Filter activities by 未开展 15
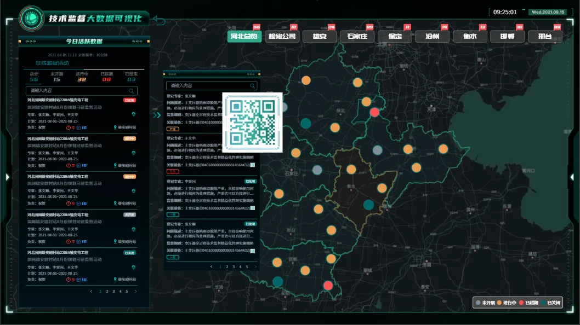This screenshot has width=580, height=325. point(56,77)
